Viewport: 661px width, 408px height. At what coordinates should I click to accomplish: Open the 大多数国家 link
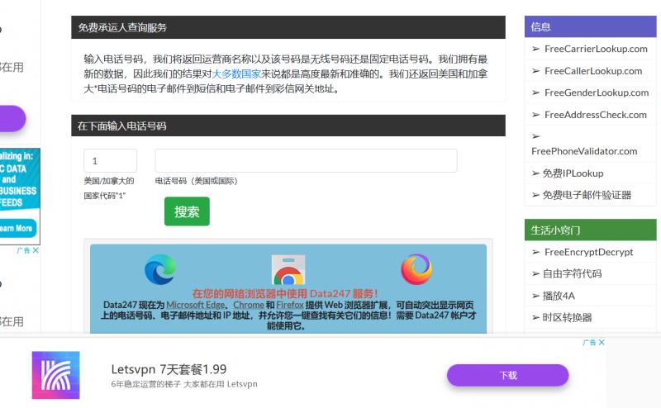click(x=236, y=74)
